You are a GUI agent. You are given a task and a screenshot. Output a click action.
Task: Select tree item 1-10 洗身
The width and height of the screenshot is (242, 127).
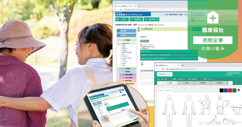pos(123,60)
